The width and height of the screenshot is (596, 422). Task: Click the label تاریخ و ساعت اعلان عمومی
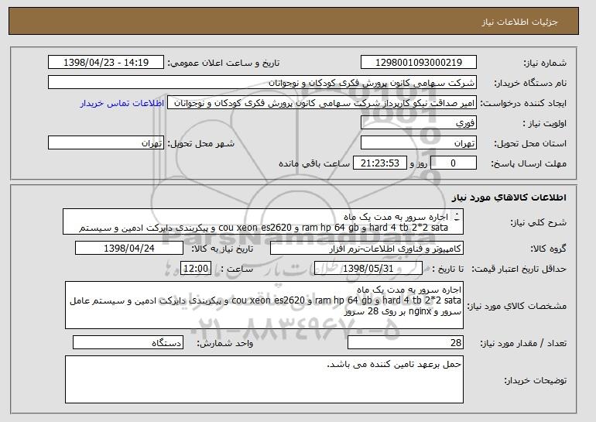click(224, 63)
